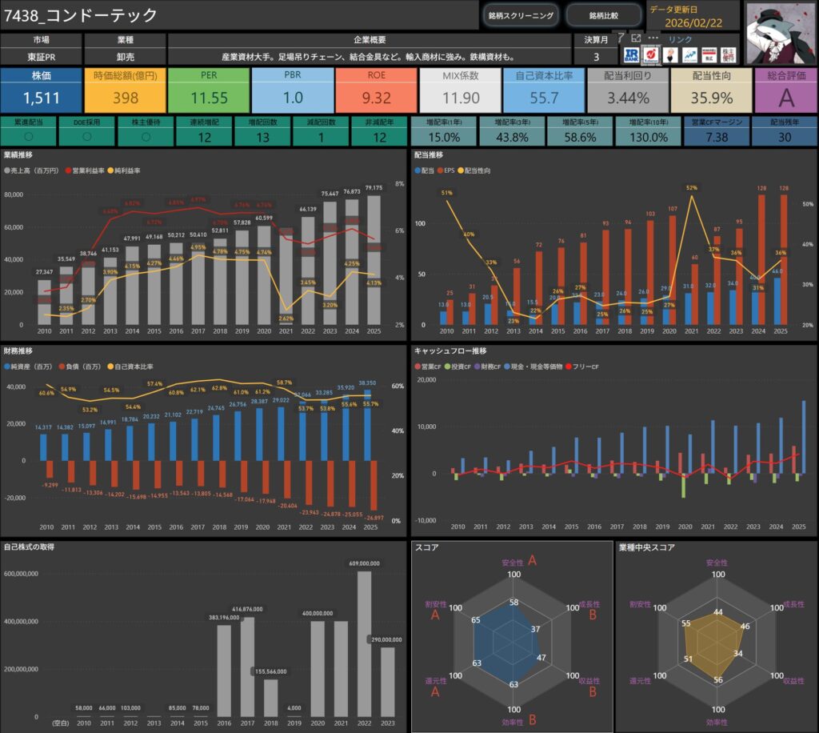Open the 銘柄比較 page
This screenshot has width=819, height=733.
604,15
